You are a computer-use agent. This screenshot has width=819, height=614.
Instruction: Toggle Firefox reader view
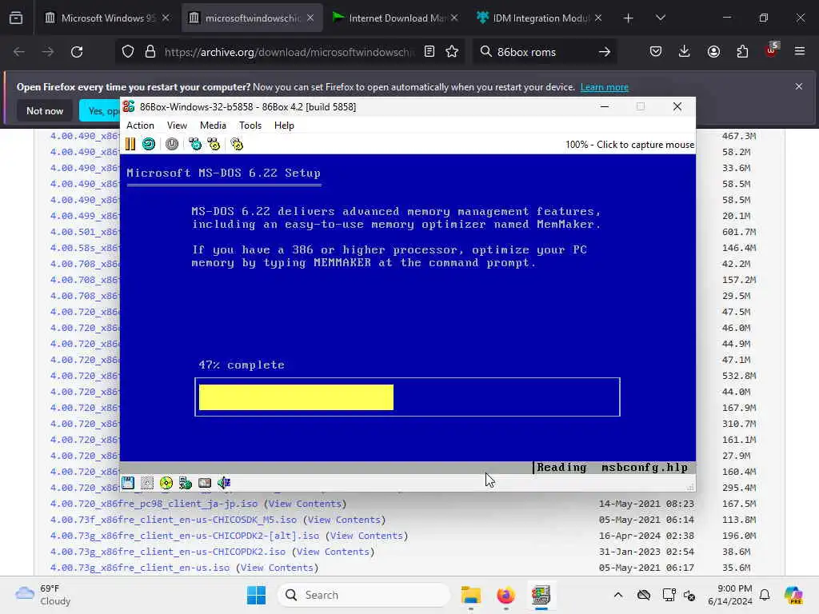tap(429, 52)
